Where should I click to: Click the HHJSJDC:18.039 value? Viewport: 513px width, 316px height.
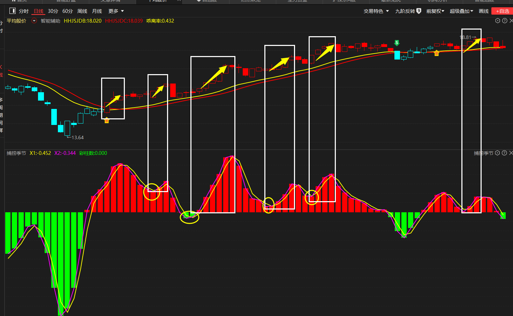click(124, 21)
